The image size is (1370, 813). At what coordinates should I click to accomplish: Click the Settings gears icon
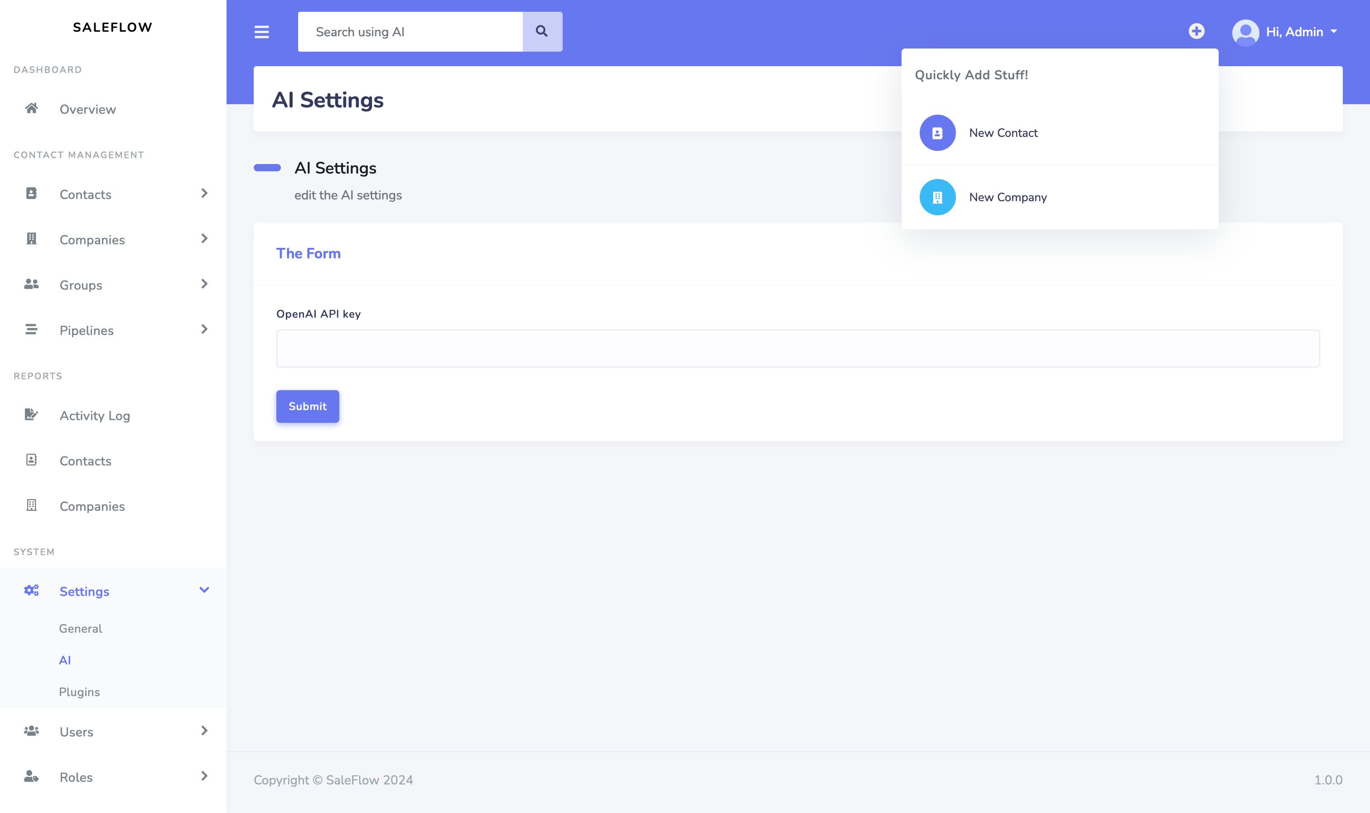(x=31, y=590)
